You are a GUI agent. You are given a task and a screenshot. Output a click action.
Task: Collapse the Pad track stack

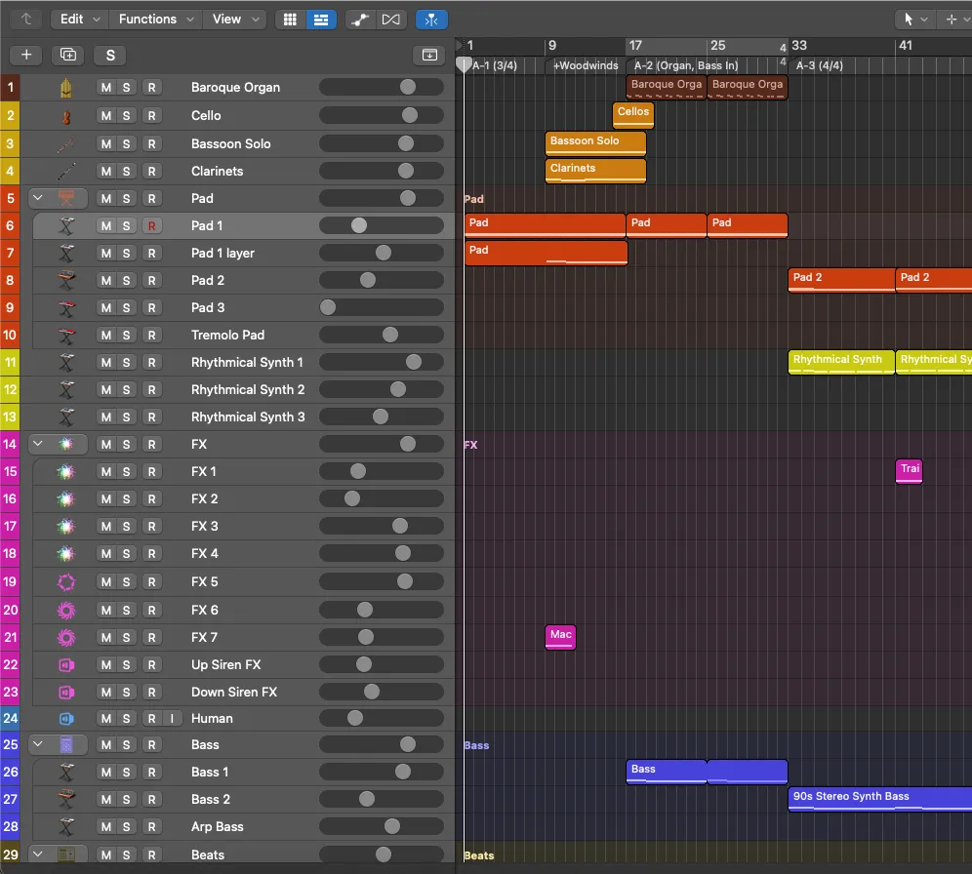pyautogui.click(x=39, y=199)
